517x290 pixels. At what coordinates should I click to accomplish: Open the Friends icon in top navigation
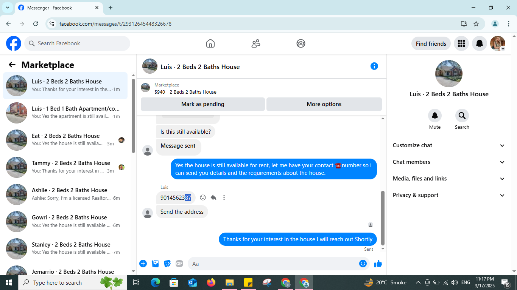click(x=256, y=43)
